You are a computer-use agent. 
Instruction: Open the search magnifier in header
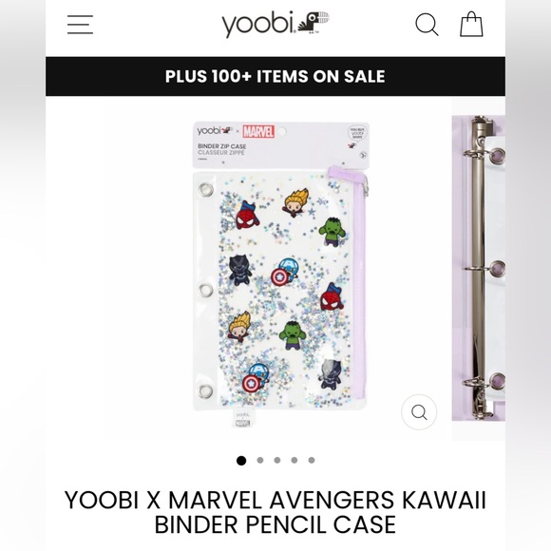point(427,25)
